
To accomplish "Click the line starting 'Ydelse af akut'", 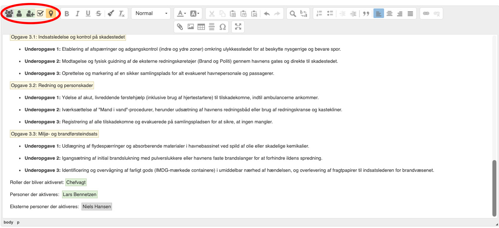I will 171,98.
